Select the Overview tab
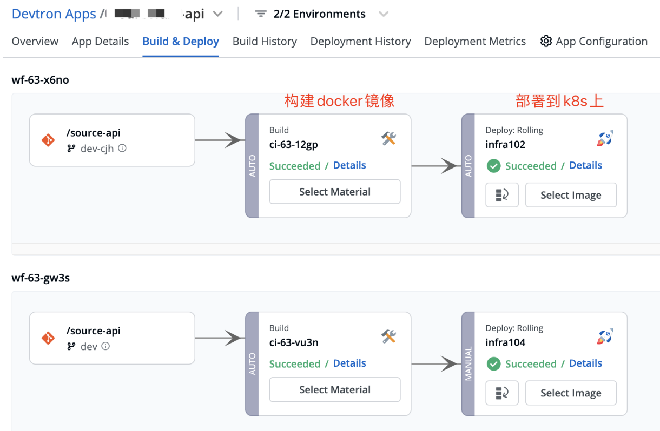The image size is (660, 431). point(35,41)
